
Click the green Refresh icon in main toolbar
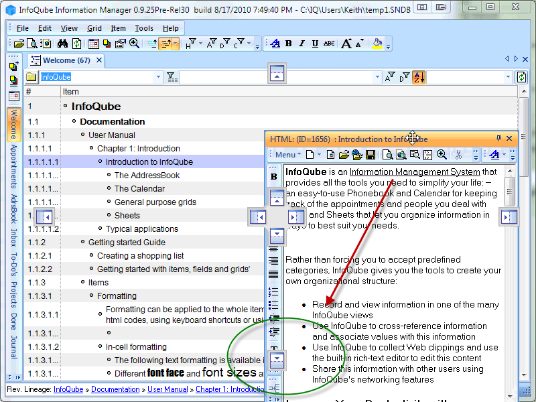pyautogui.click(x=77, y=44)
